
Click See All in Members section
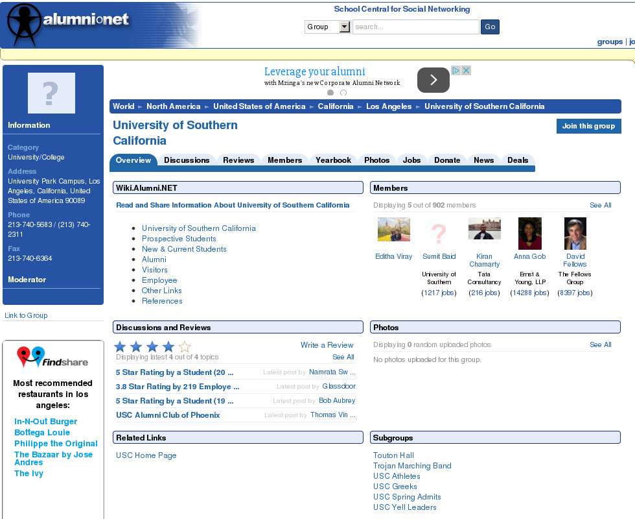(600, 205)
